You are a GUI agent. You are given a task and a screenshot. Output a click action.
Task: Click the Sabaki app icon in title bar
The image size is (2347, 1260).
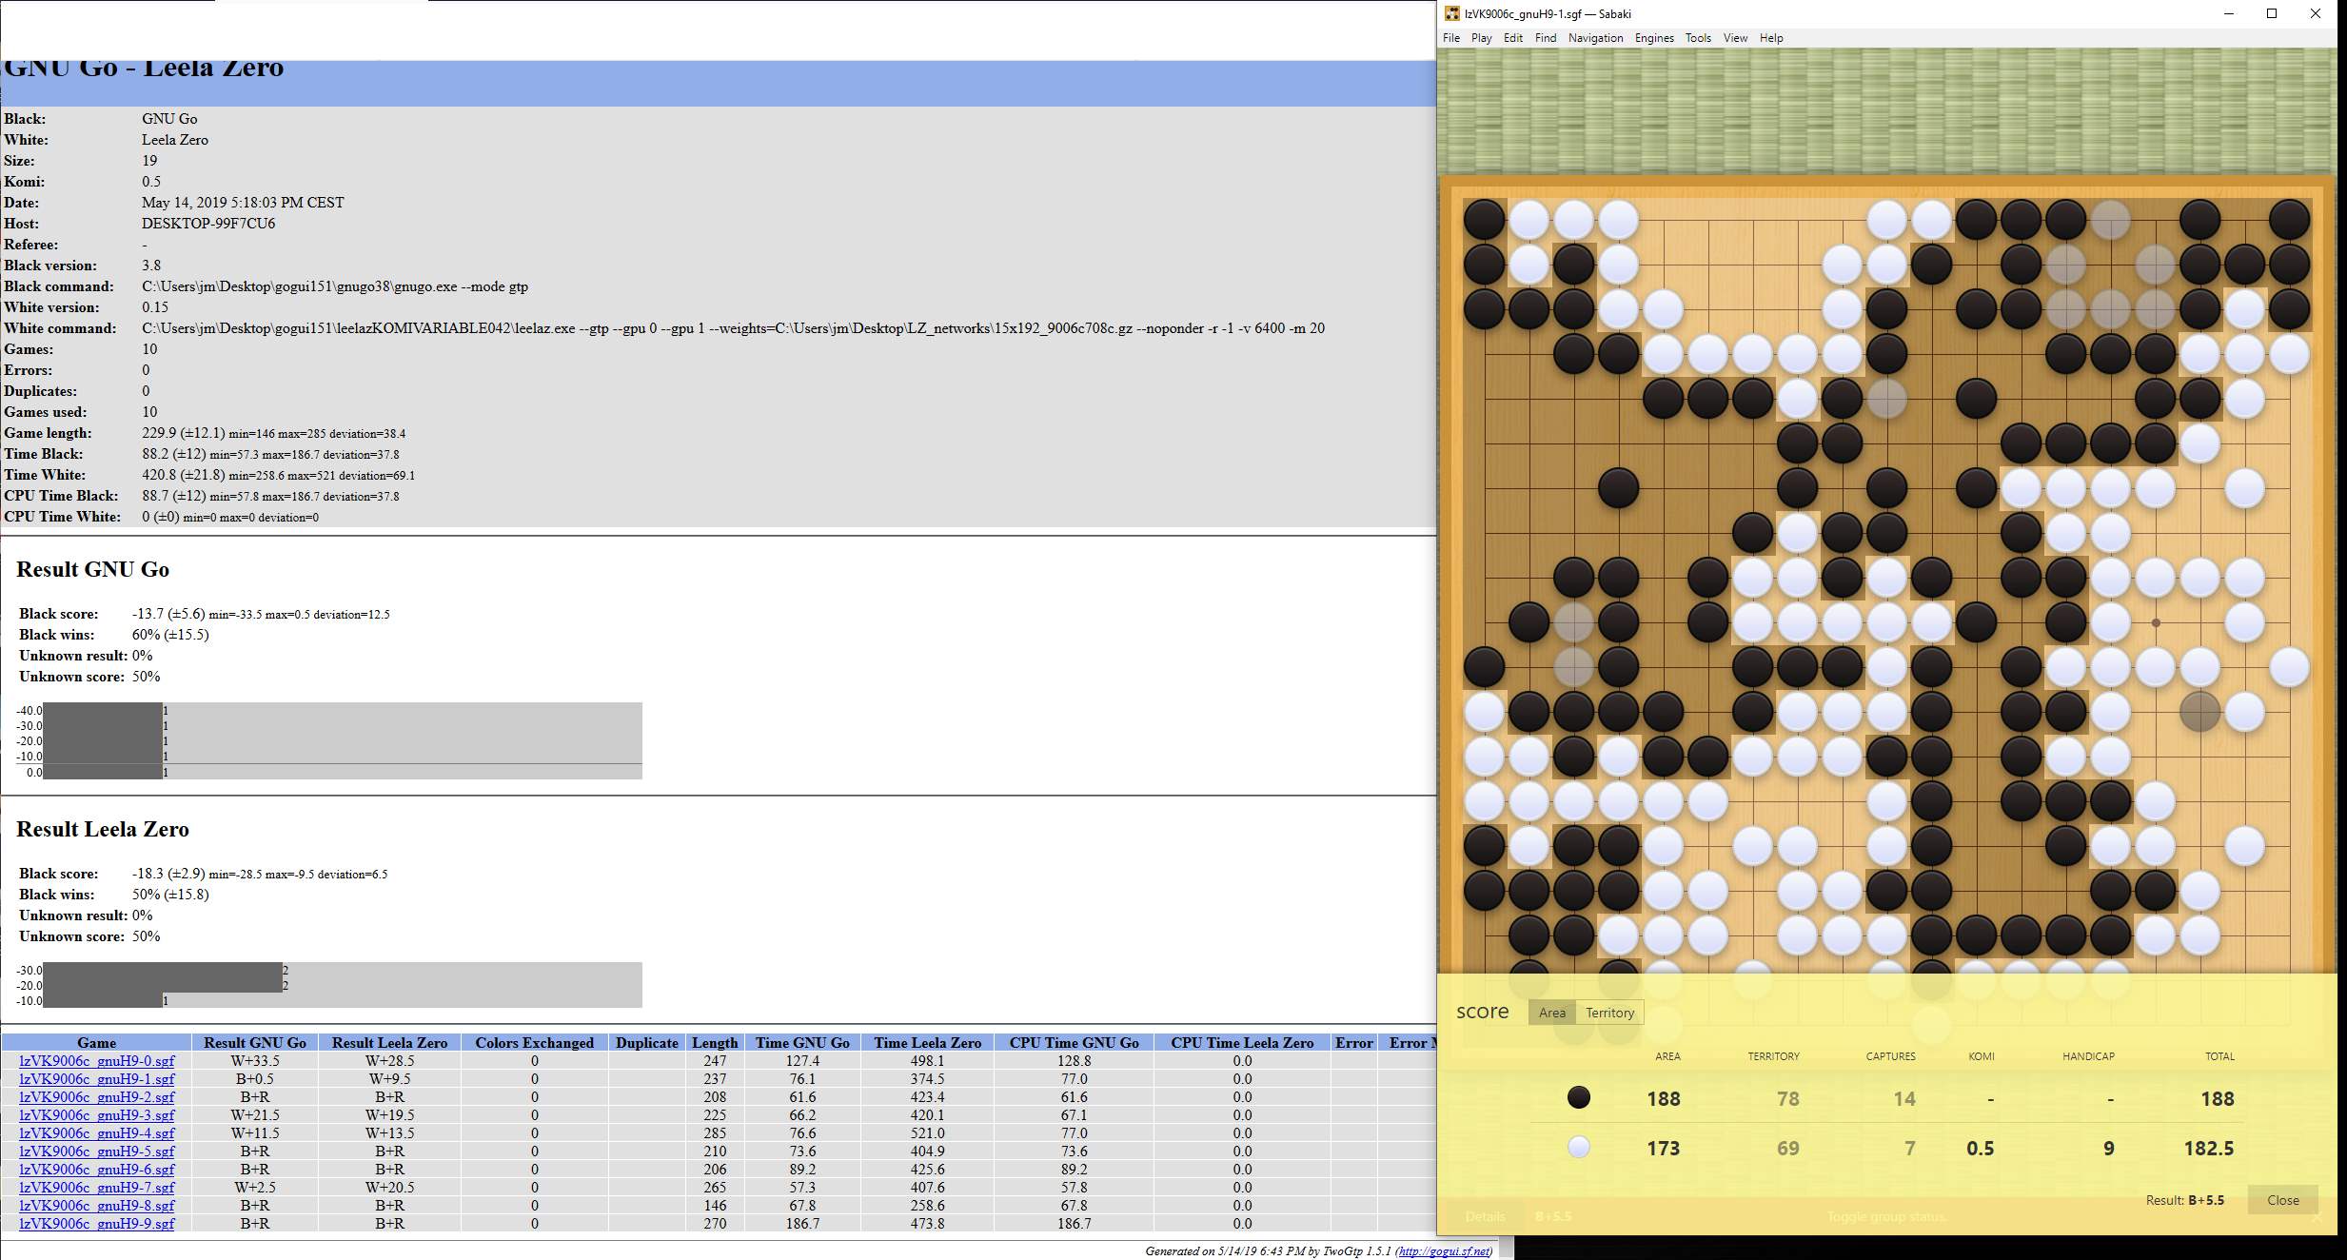1451,13
